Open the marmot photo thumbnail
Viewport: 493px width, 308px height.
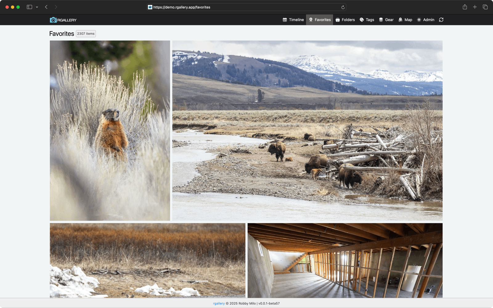(x=110, y=131)
